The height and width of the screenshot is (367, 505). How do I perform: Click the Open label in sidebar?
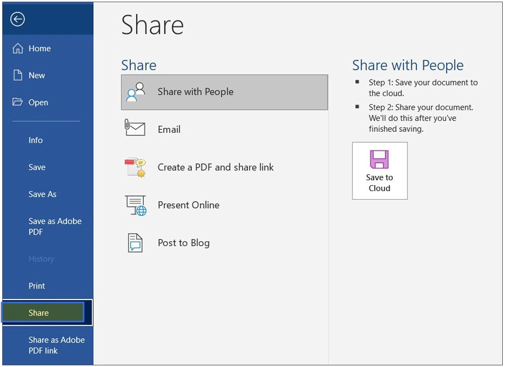[38, 102]
